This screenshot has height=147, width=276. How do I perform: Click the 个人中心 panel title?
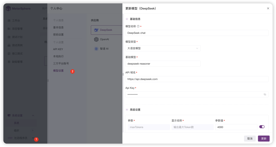[56, 8]
